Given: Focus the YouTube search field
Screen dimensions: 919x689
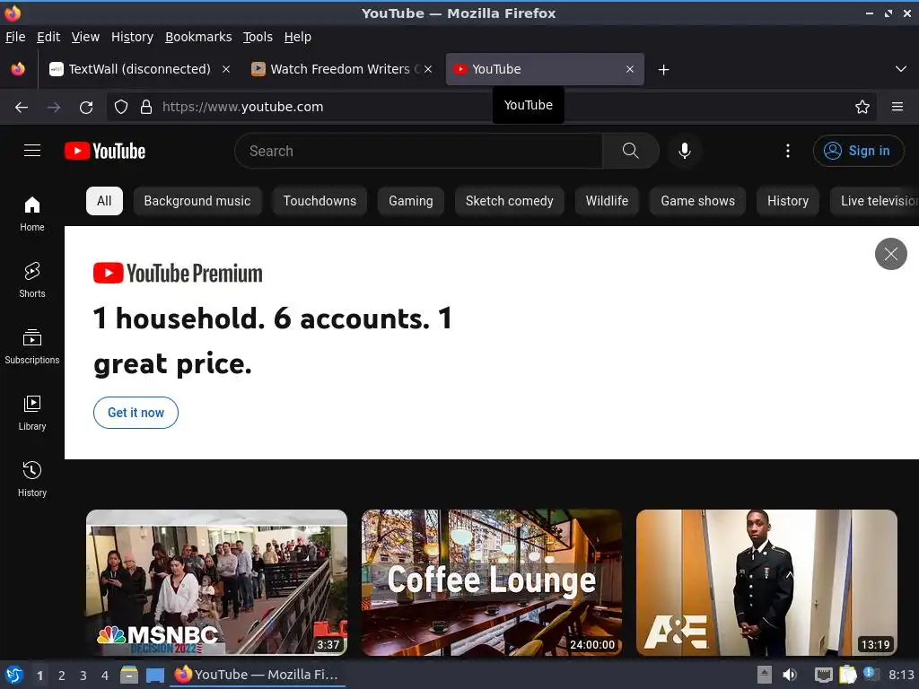Looking at the screenshot, I should coord(418,151).
